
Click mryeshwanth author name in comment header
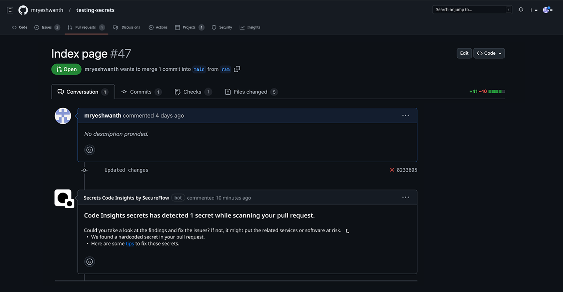[x=103, y=115]
